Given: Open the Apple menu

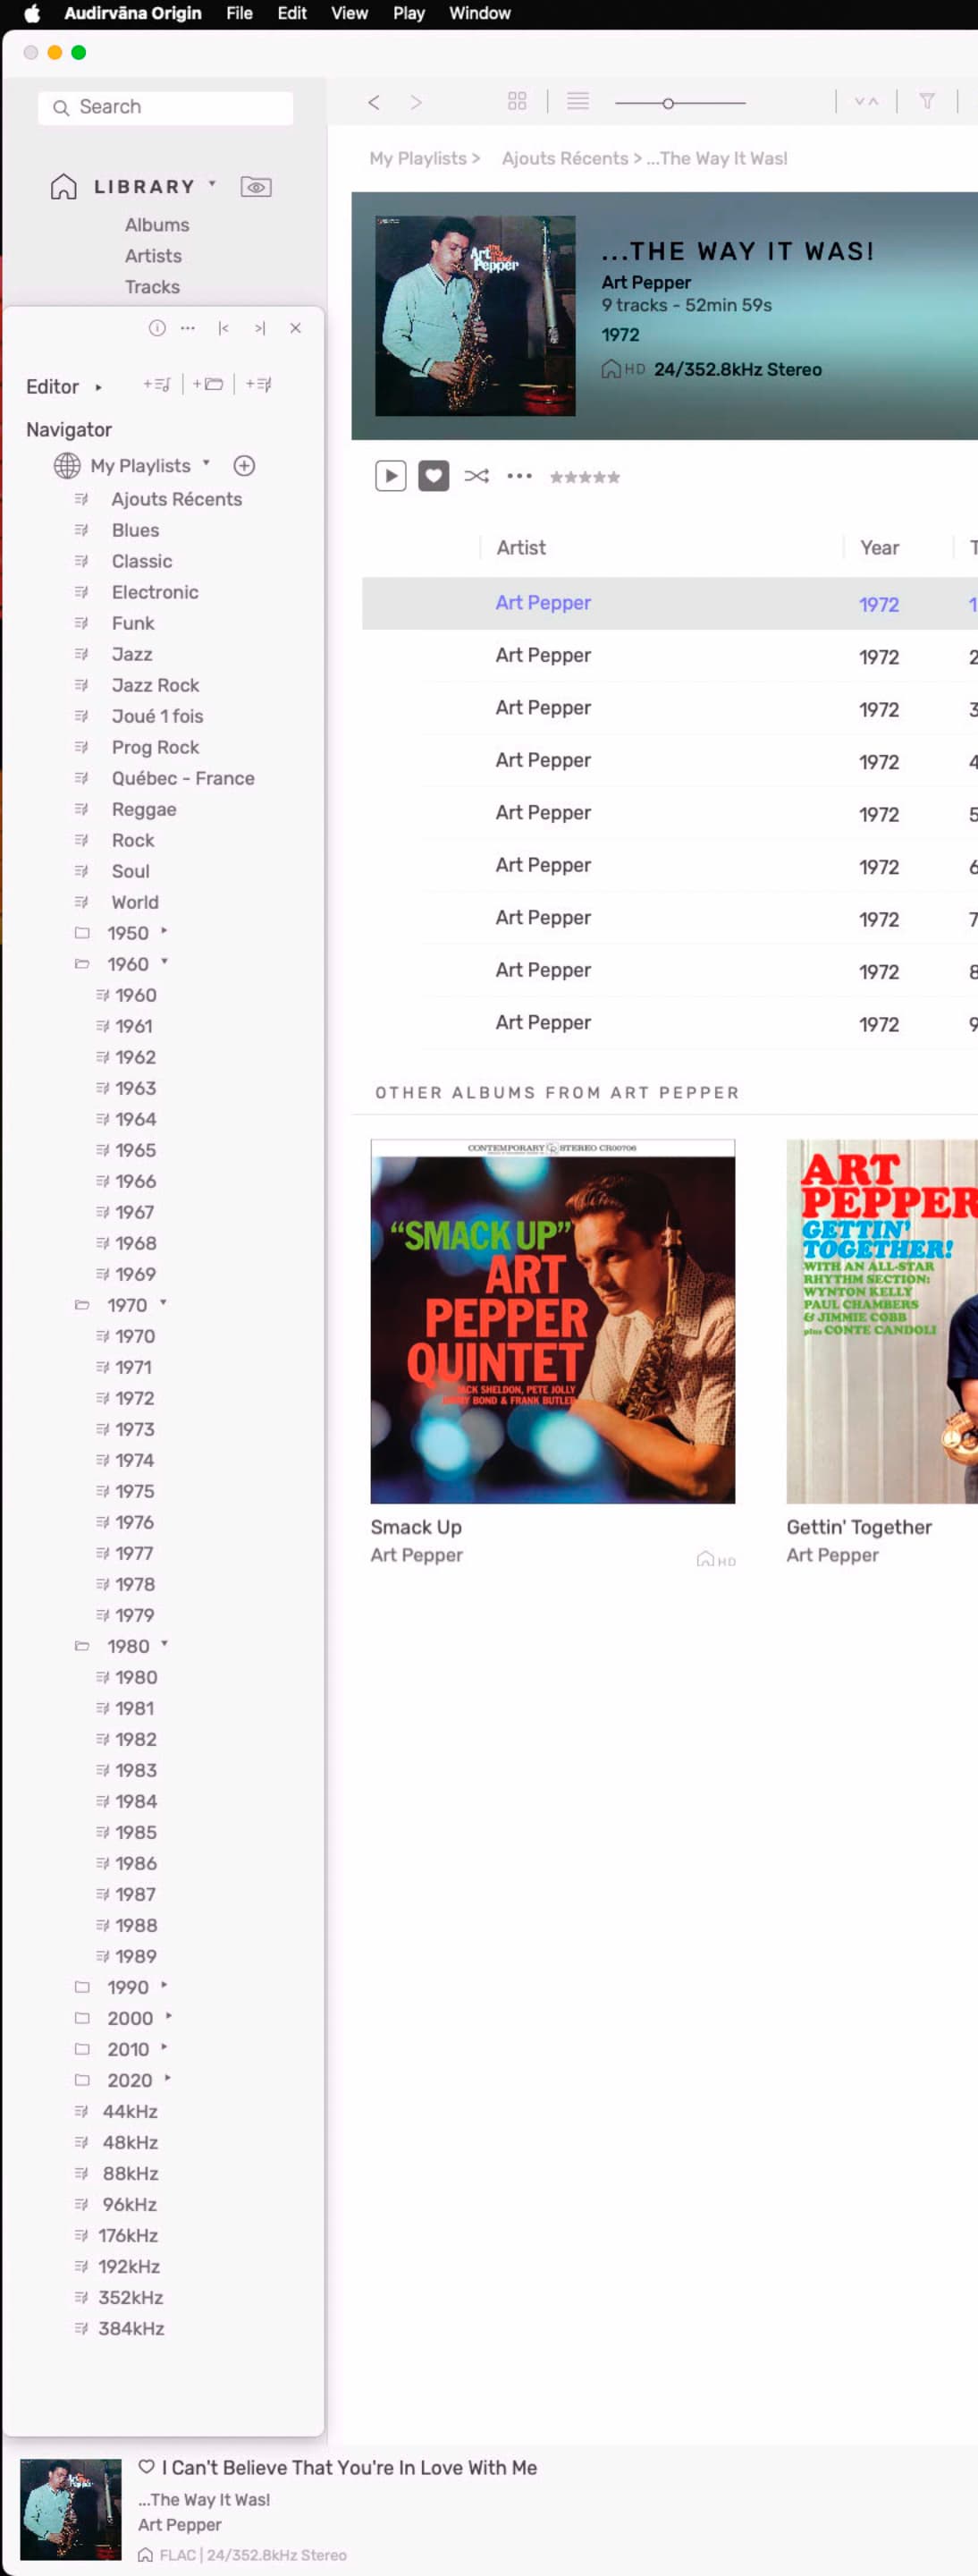Looking at the screenshot, I should pos(32,13).
